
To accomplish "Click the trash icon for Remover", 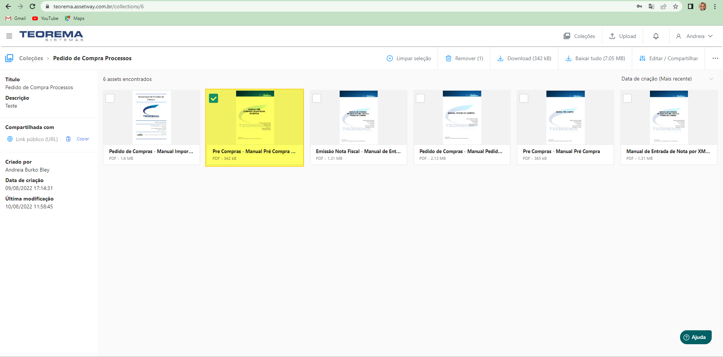I will point(448,58).
